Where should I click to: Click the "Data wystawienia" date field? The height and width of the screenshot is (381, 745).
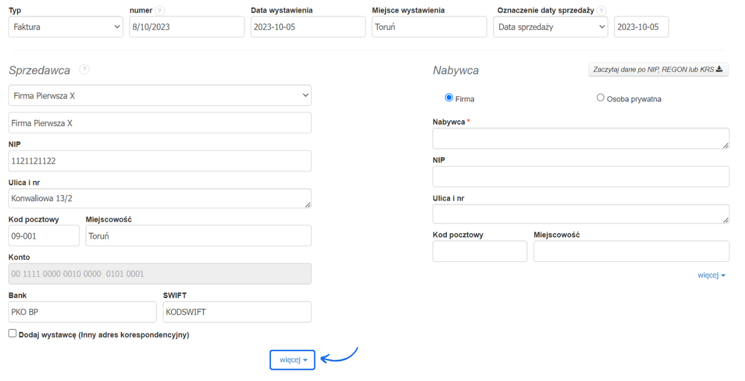pyautogui.click(x=308, y=26)
